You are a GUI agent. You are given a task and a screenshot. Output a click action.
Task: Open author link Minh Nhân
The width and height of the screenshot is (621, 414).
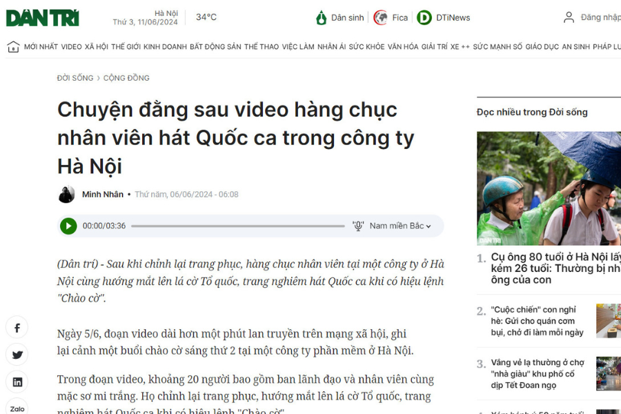103,195
